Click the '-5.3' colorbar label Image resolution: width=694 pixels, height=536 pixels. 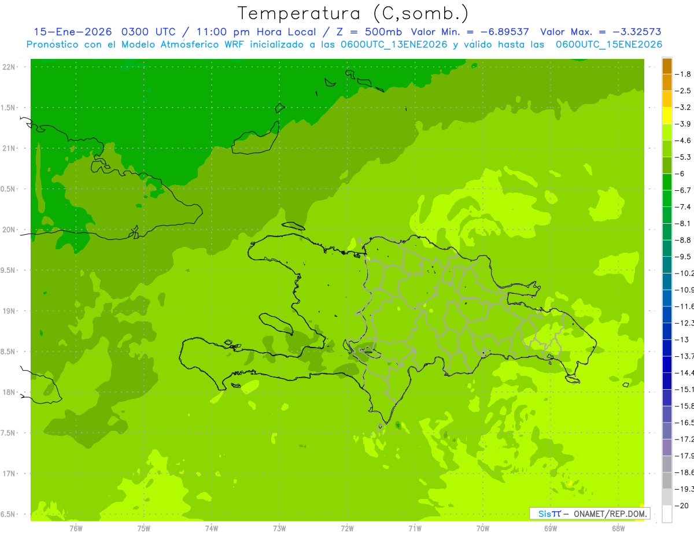[682, 157]
